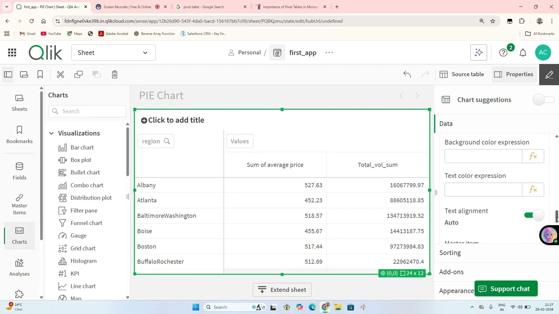Click the Background color expression input

click(483, 156)
